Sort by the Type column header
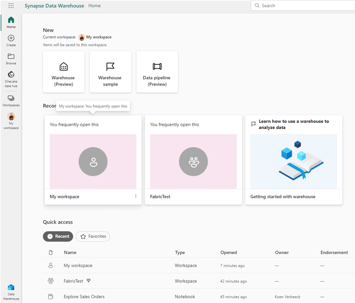The width and height of the screenshot is (355, 303). coord(180,252)
